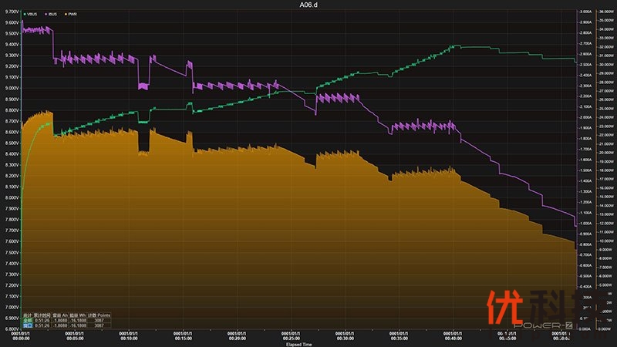Click the 计数 Points column header
This screenshot has width=617, height=347.
coord(99,315)
